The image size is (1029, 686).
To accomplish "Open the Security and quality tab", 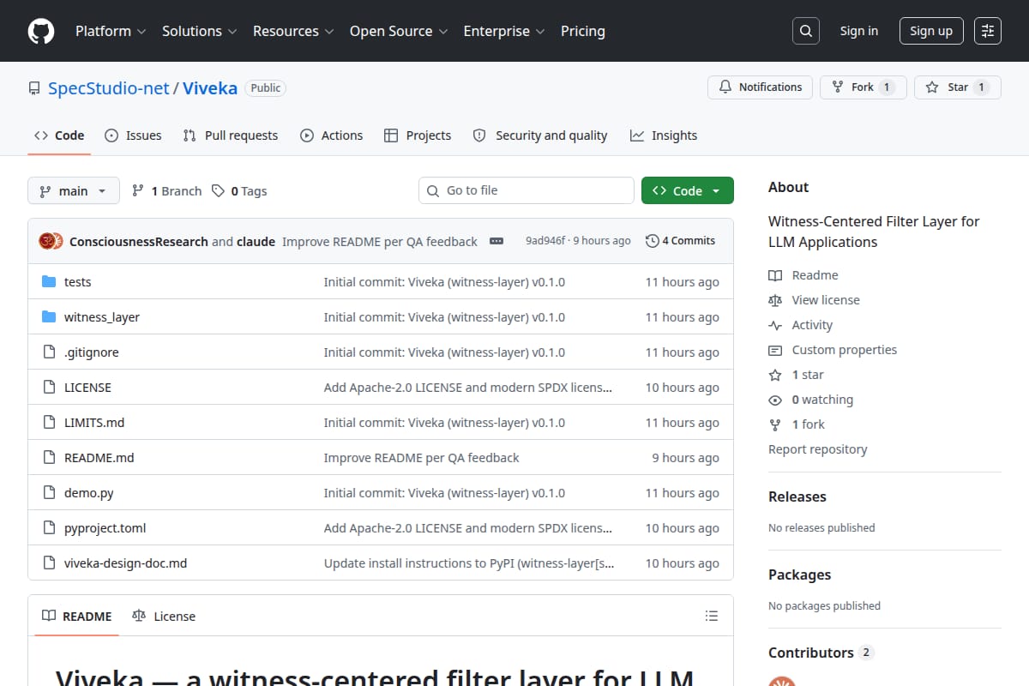I will (540, 135).
